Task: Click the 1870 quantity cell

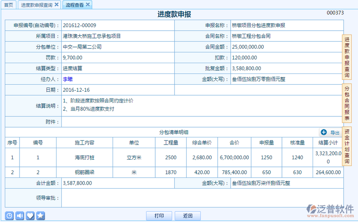Action: click(x=171, y=172)
